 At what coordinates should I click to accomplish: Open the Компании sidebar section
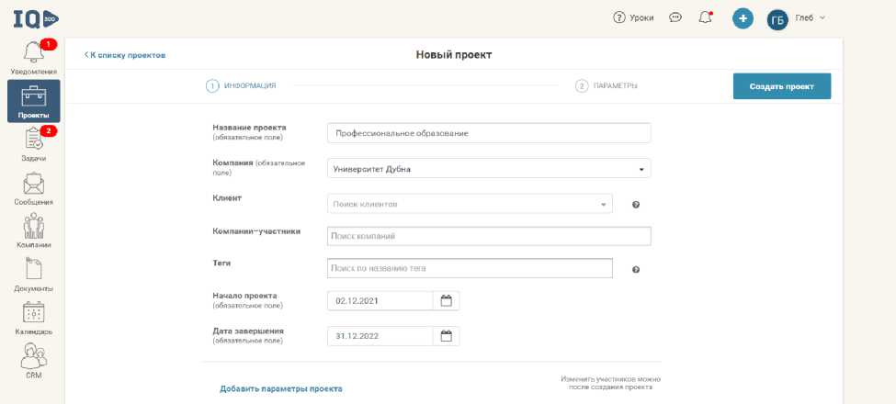[33, 231]
